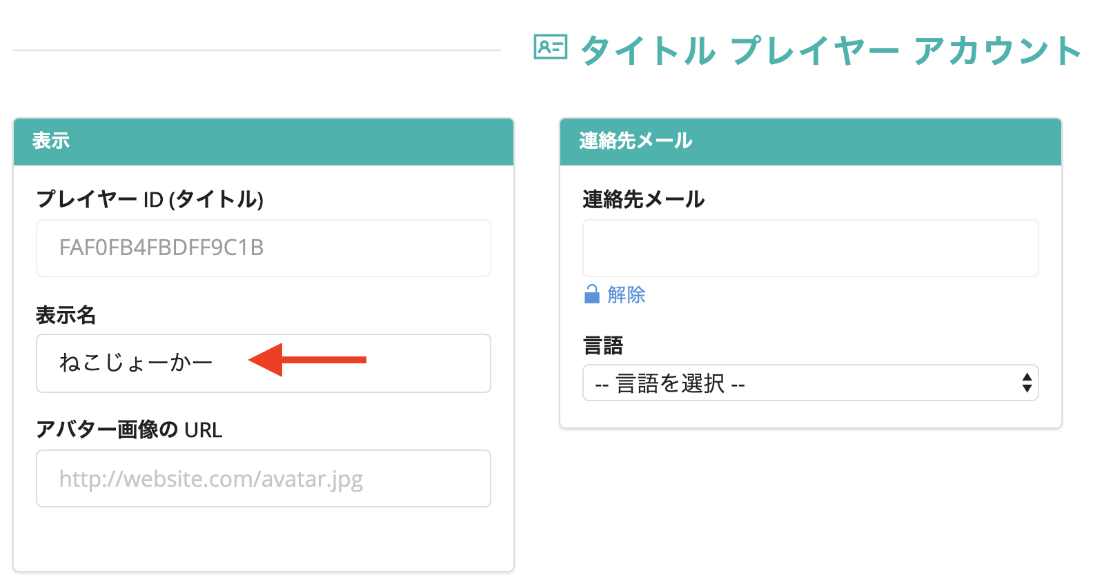
Task: Click the アバター画像の URL input field
Action: point(263,478)
